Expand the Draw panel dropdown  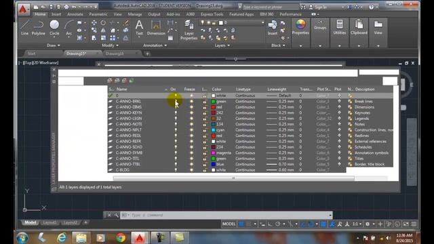coord(53,45)
